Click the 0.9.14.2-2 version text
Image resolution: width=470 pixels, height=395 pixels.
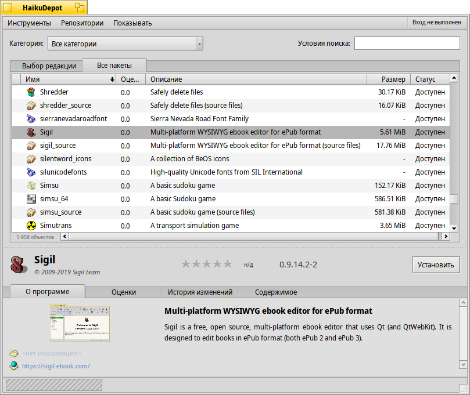click(298, 264)
